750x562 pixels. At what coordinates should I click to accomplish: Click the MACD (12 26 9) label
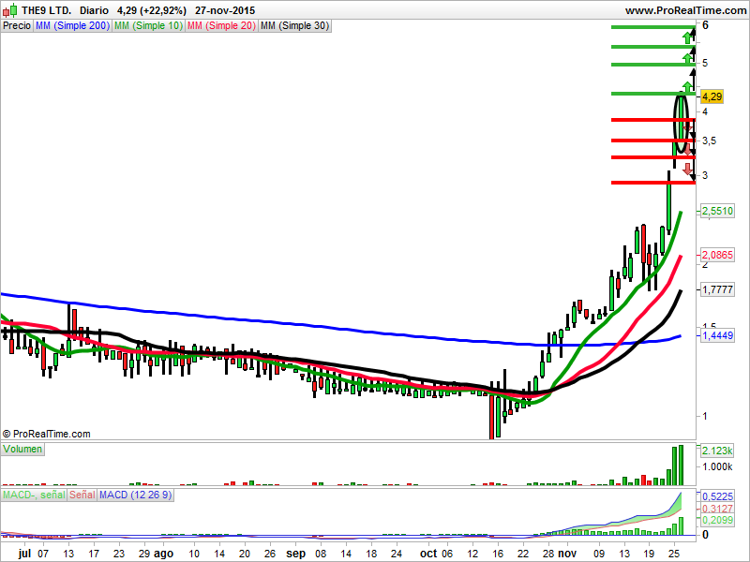135,495
